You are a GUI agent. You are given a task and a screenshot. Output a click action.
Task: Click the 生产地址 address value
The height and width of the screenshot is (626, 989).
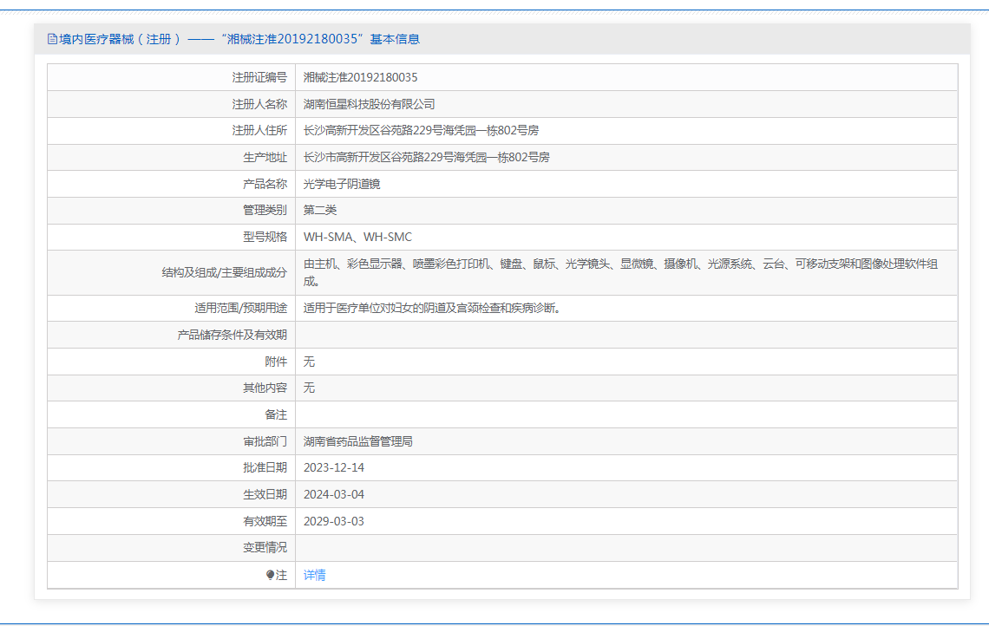click(426, 157)
